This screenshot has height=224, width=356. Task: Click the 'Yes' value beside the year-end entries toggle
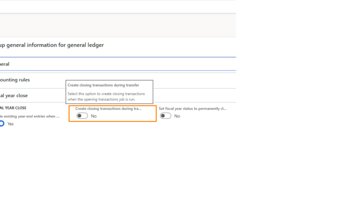click(11, 124)
